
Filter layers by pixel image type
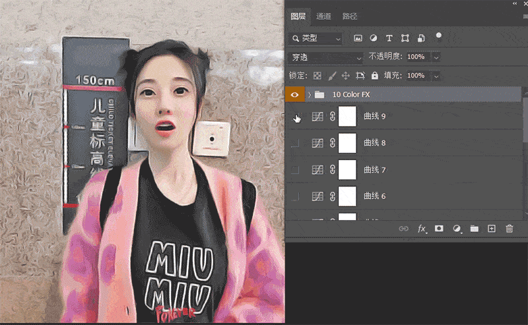coord(358,38)
